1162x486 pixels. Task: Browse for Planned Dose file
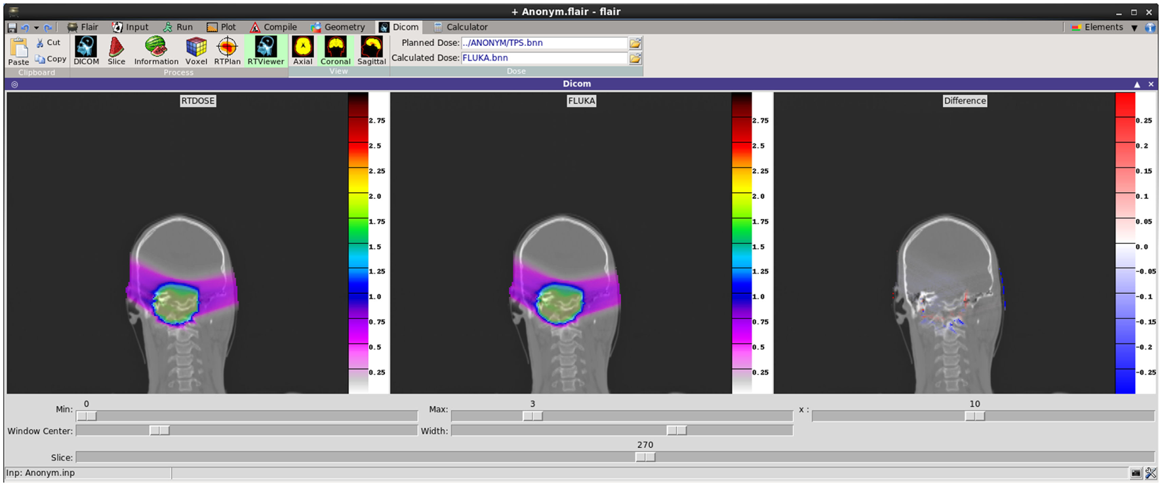coord(635,43)
